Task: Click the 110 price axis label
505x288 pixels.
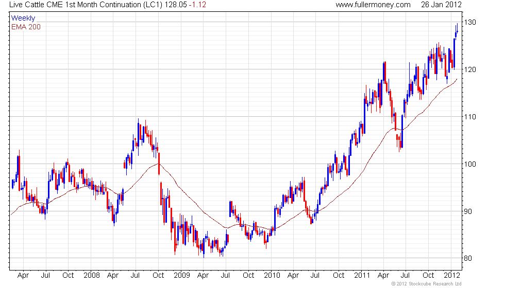Action: coord(470,117)
